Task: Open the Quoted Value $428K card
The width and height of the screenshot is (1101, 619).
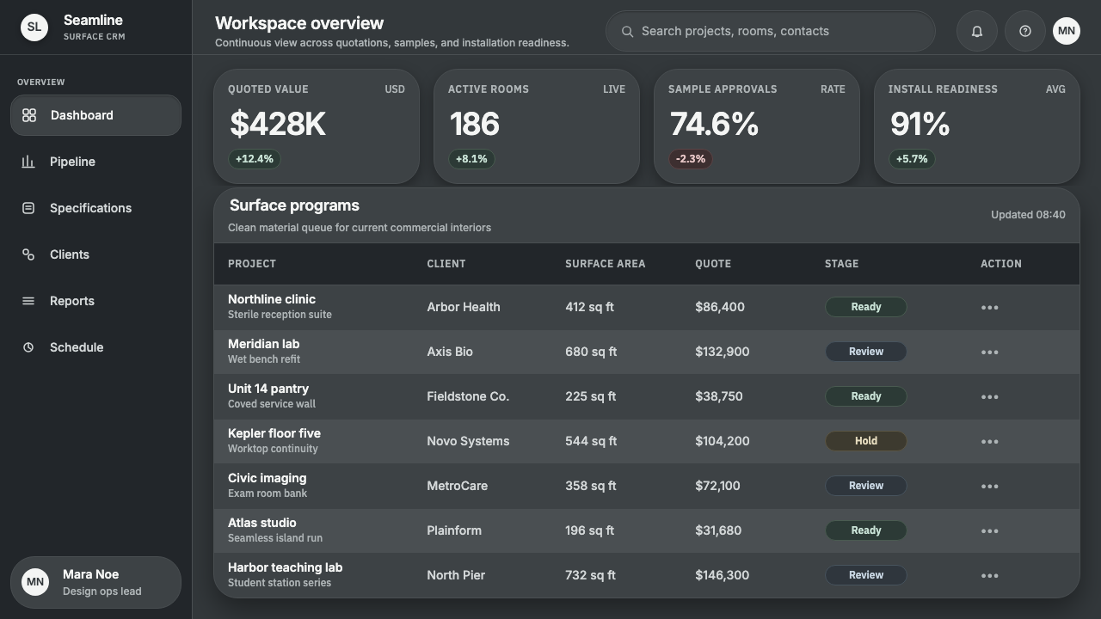Action: (317, 126)
